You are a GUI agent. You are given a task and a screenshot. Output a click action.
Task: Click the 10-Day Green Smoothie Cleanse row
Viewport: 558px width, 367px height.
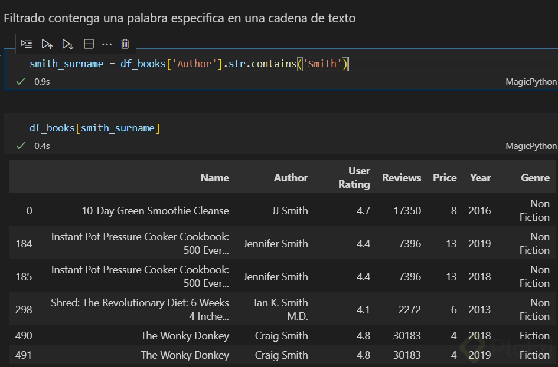click(155, 210)
